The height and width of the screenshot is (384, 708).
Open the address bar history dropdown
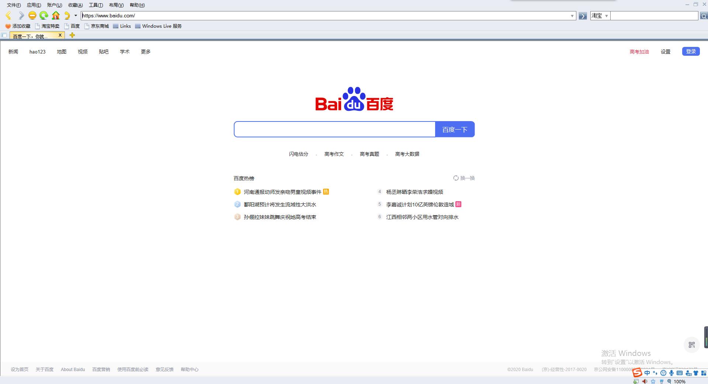pos(572,16)
